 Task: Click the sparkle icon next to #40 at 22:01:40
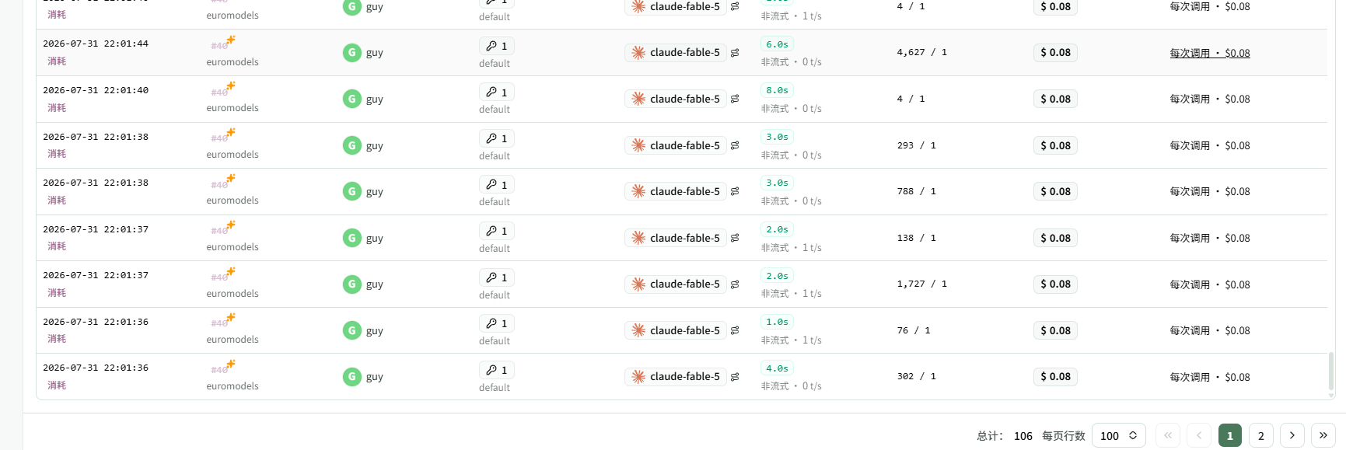pyautogui.click(x=231, y=86)
